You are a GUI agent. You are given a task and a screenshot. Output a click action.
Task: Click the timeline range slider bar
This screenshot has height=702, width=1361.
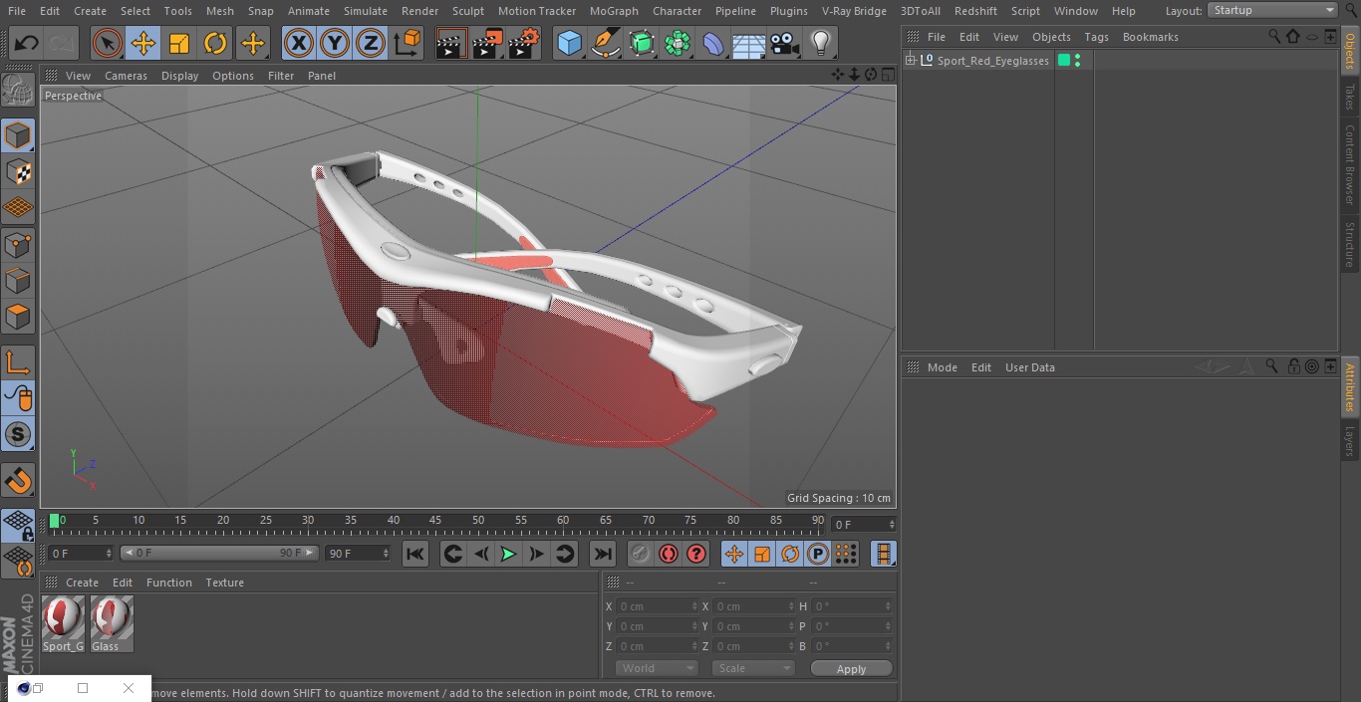click(219, 553)
